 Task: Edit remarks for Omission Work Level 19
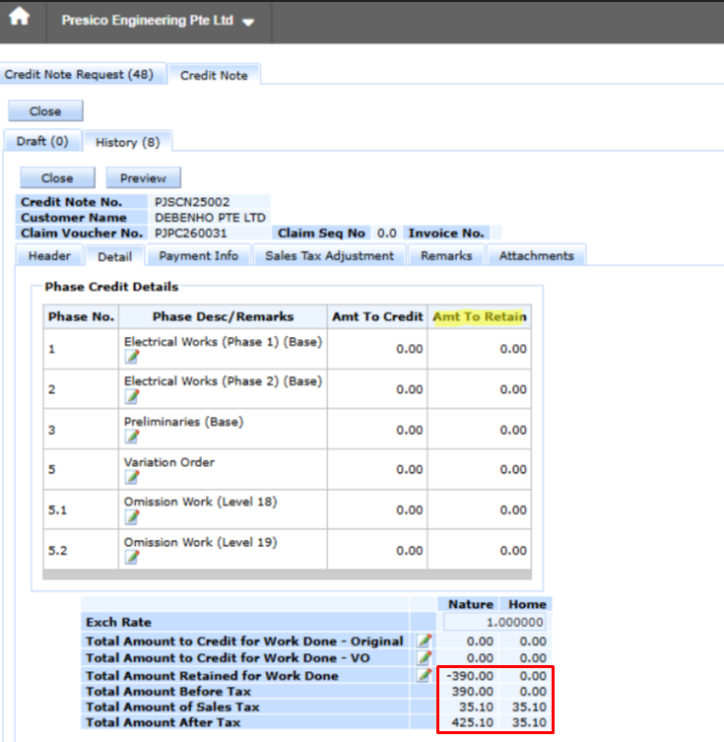[x=132, y=558]
